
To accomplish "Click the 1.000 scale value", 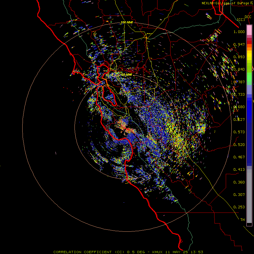I will tap(239, 32).
